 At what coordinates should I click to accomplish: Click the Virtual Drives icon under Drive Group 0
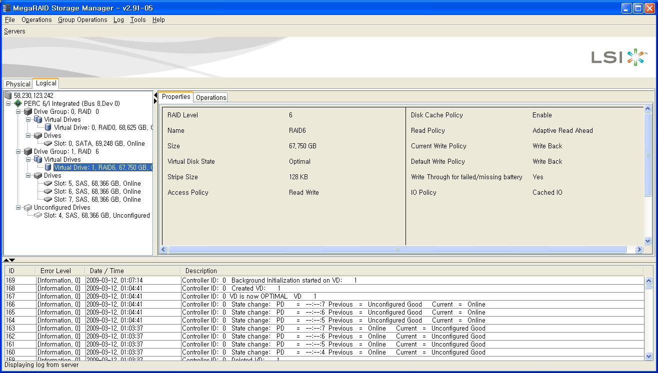point(38,119)
